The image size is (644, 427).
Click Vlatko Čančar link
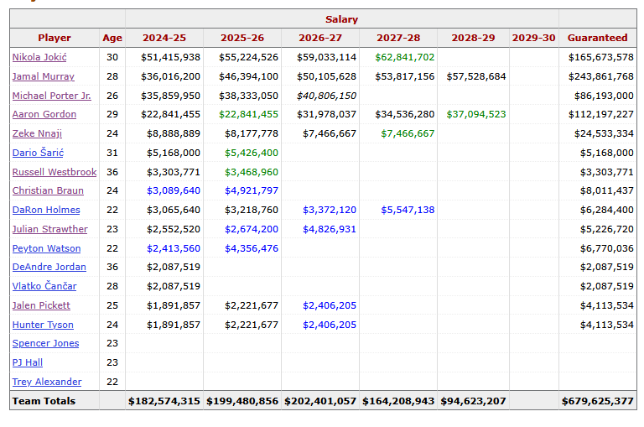[44, 286]
